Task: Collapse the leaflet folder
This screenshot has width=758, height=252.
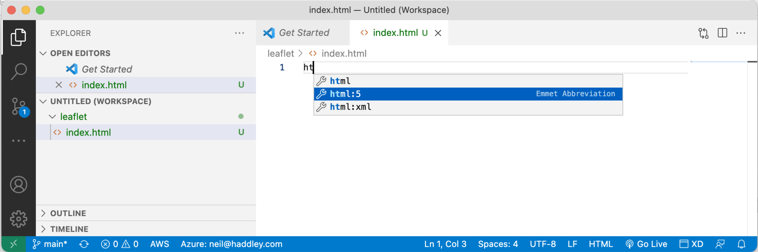Action: click(x=52, y=117)
